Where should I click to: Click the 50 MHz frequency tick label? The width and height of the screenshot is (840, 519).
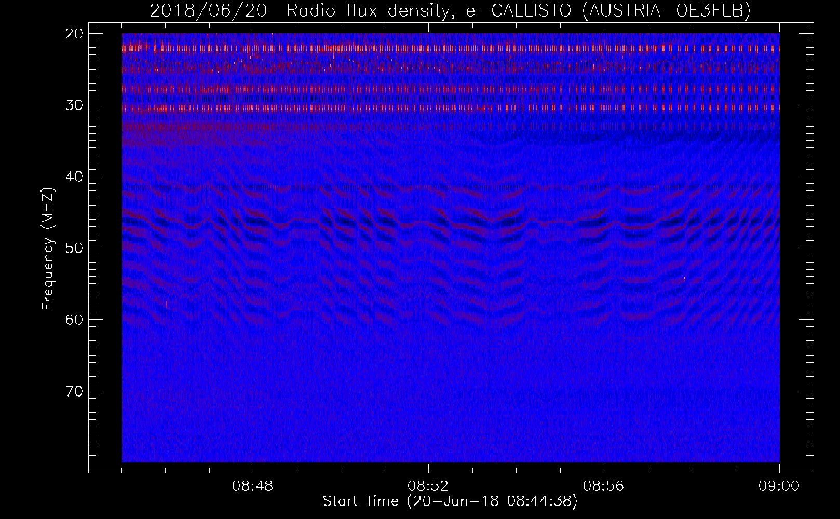click(74, 248)
